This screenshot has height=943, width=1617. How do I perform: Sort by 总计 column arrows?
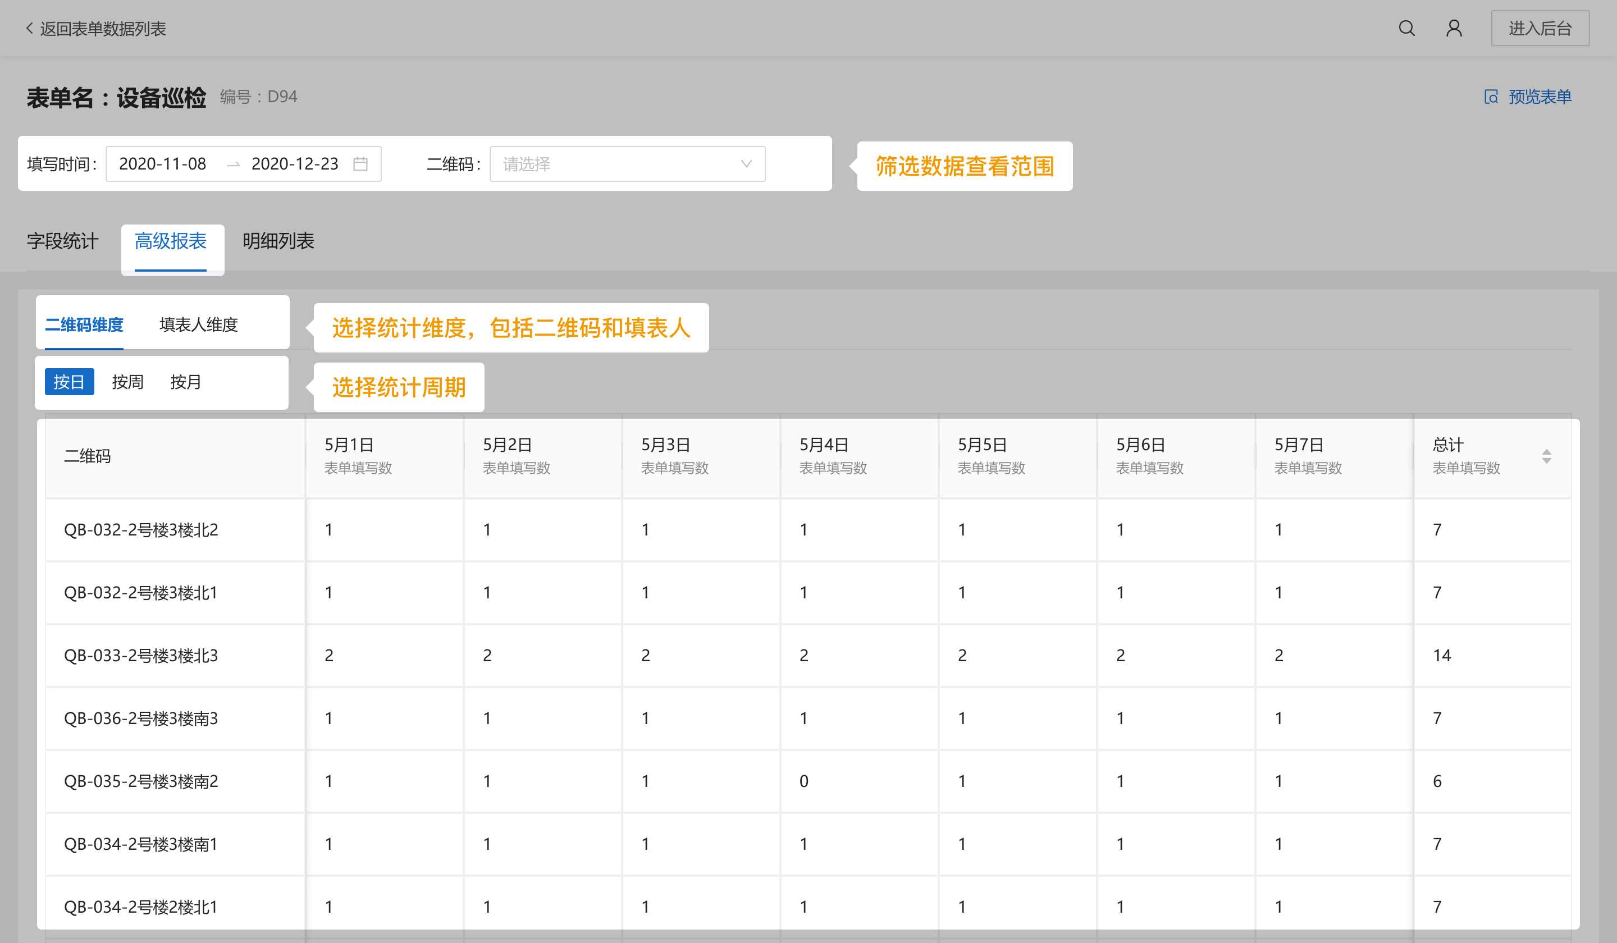click(1546, 456)
